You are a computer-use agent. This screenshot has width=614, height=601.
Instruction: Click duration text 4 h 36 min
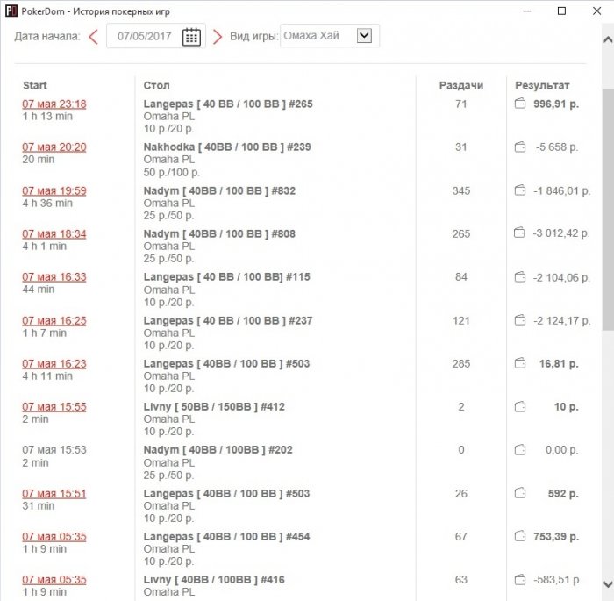coord(47,204)
